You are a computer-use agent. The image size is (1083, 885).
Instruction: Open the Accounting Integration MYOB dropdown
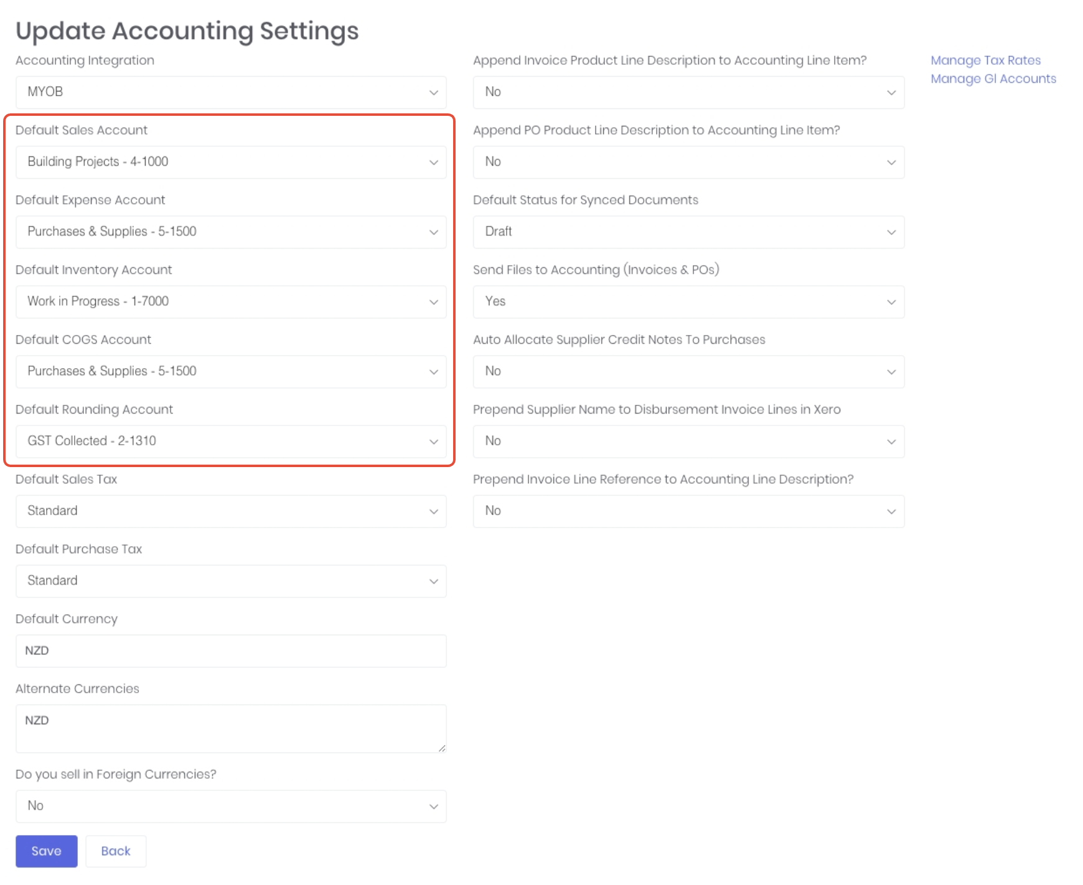(x=231, y=92)
